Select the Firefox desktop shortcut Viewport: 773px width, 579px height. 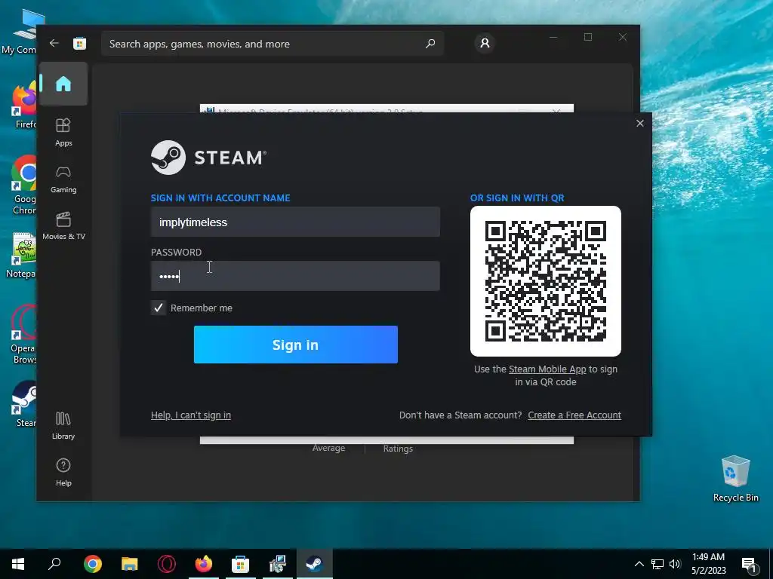pyautogui.click(x=25, y=106)
